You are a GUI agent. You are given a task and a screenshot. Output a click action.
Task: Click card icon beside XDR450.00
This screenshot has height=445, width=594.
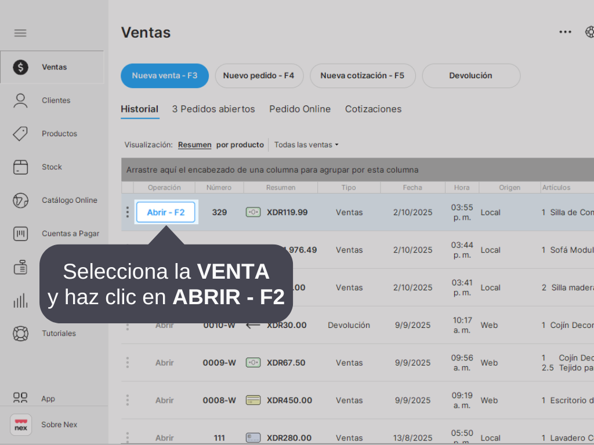[x=253, y=400]
